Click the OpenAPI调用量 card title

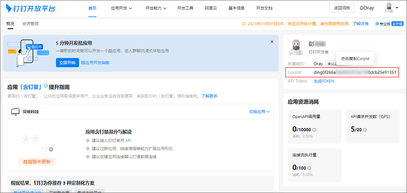(306, 117)
